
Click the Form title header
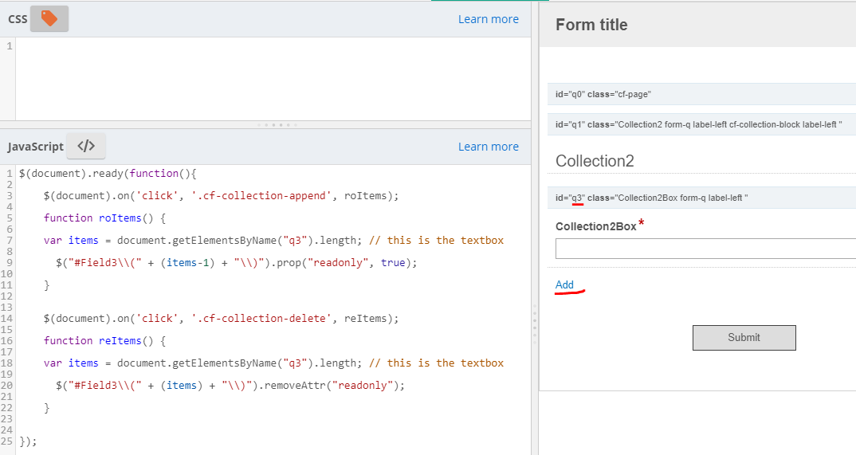(591, 25)
